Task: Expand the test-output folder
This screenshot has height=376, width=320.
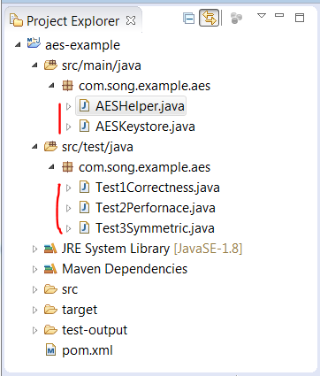Action: click(34, 330)
